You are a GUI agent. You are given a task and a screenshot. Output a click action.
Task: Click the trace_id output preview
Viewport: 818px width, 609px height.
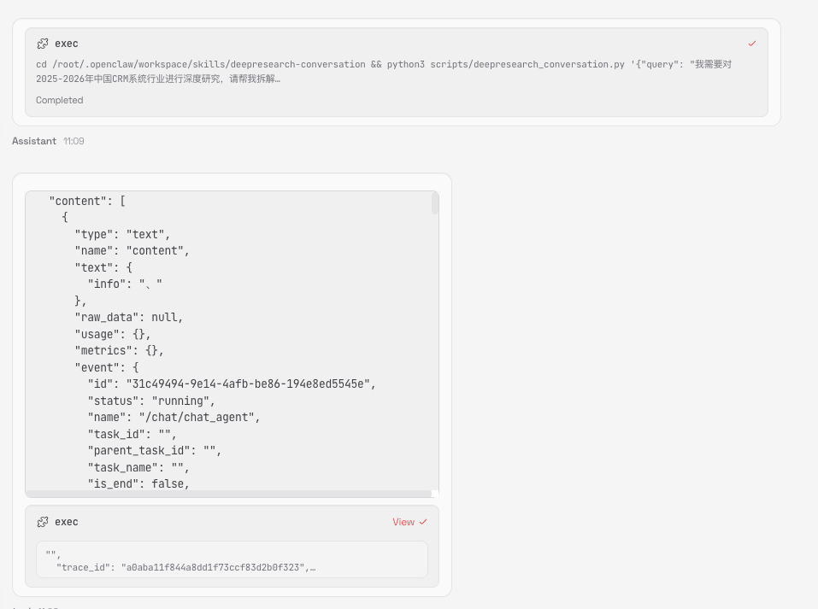(232, 559)
